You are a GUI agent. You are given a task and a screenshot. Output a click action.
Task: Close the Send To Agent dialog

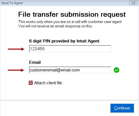(134, 3)
